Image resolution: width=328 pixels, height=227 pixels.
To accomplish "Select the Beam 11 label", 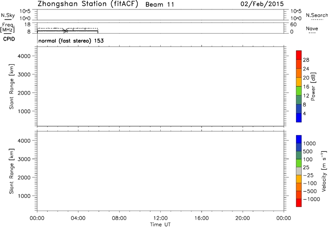I will [x=160, y=5].
